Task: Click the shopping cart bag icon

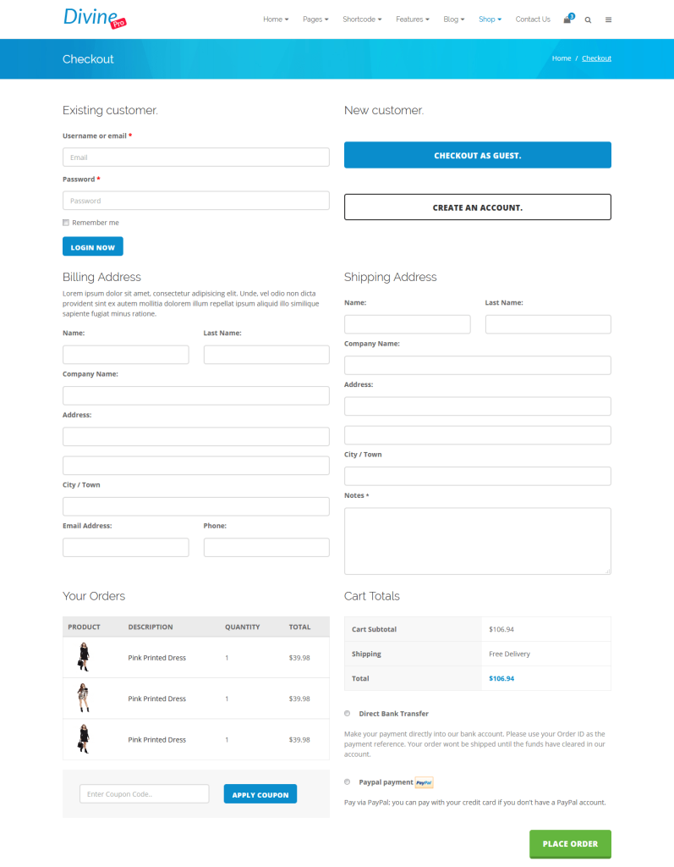Action: (x=567, y=19)
